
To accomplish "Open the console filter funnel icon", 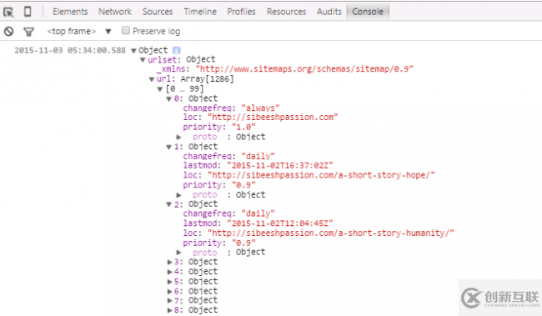I will 28,32.
